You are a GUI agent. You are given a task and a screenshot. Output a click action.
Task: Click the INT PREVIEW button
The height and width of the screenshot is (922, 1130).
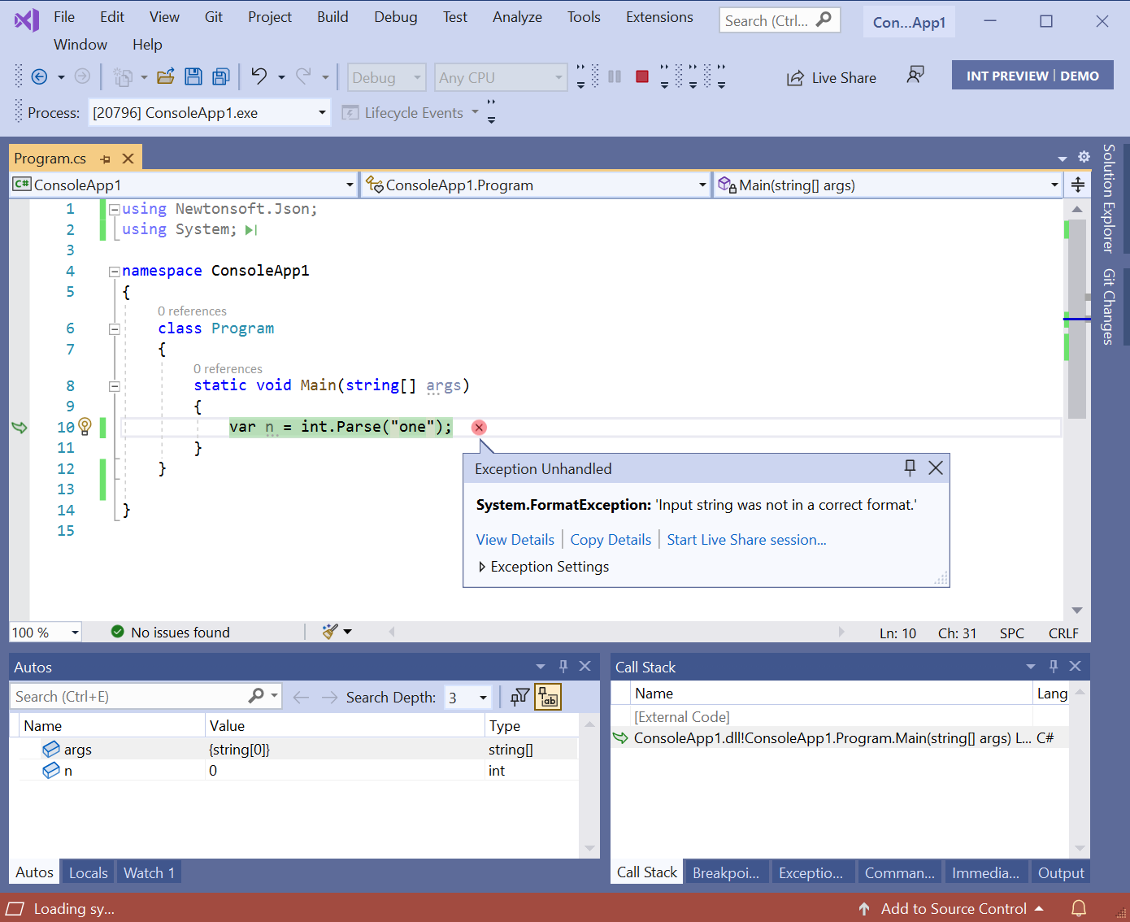1006,76
